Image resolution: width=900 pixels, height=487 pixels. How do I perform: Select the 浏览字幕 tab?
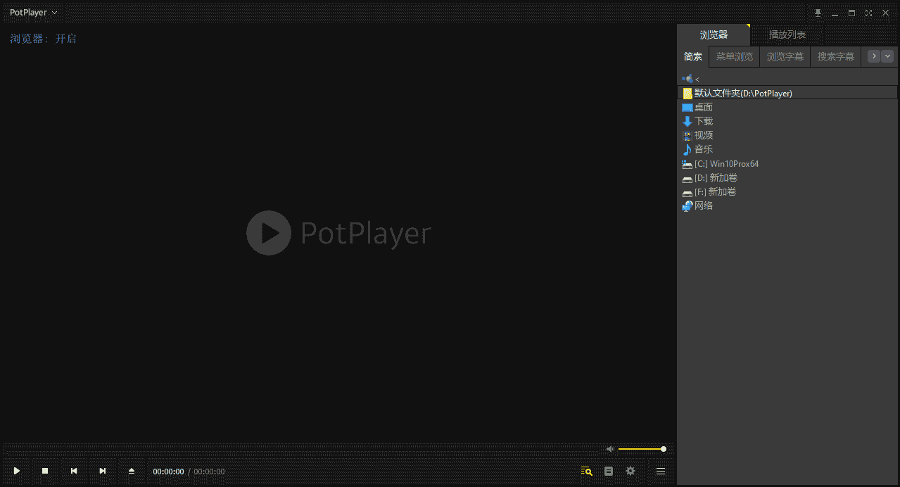[785, 56]
